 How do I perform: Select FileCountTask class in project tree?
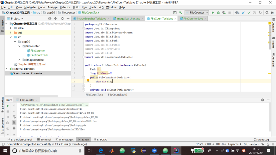click(x=39, y=55)
